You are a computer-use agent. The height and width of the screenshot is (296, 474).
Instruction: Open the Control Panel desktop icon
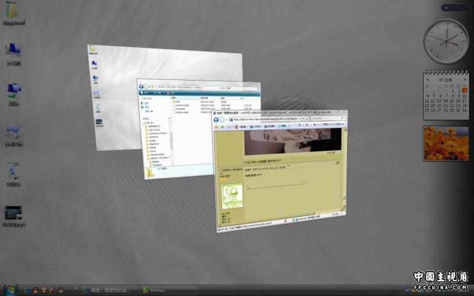tap(14, 135)
